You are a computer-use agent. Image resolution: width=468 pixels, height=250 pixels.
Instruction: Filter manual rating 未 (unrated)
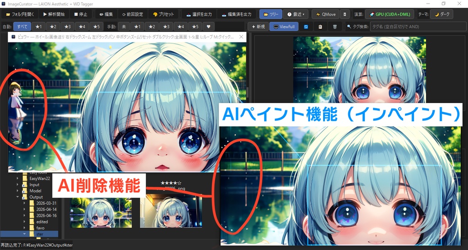[x=124, y=26]
